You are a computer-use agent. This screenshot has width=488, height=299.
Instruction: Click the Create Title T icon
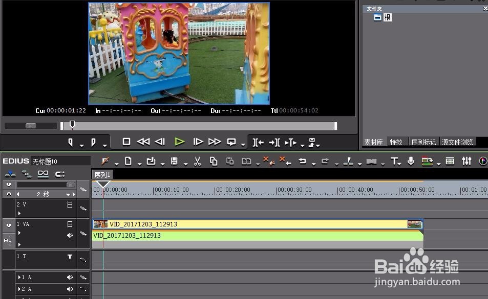[394, 161]
